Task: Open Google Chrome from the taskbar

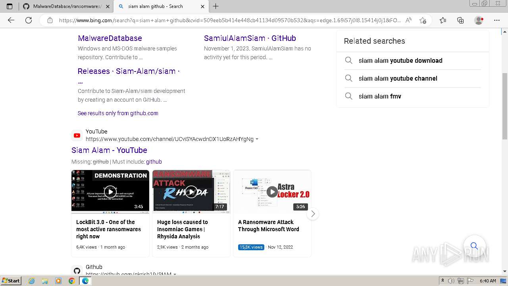Action: pyautogui.click(x=71, y=281)
